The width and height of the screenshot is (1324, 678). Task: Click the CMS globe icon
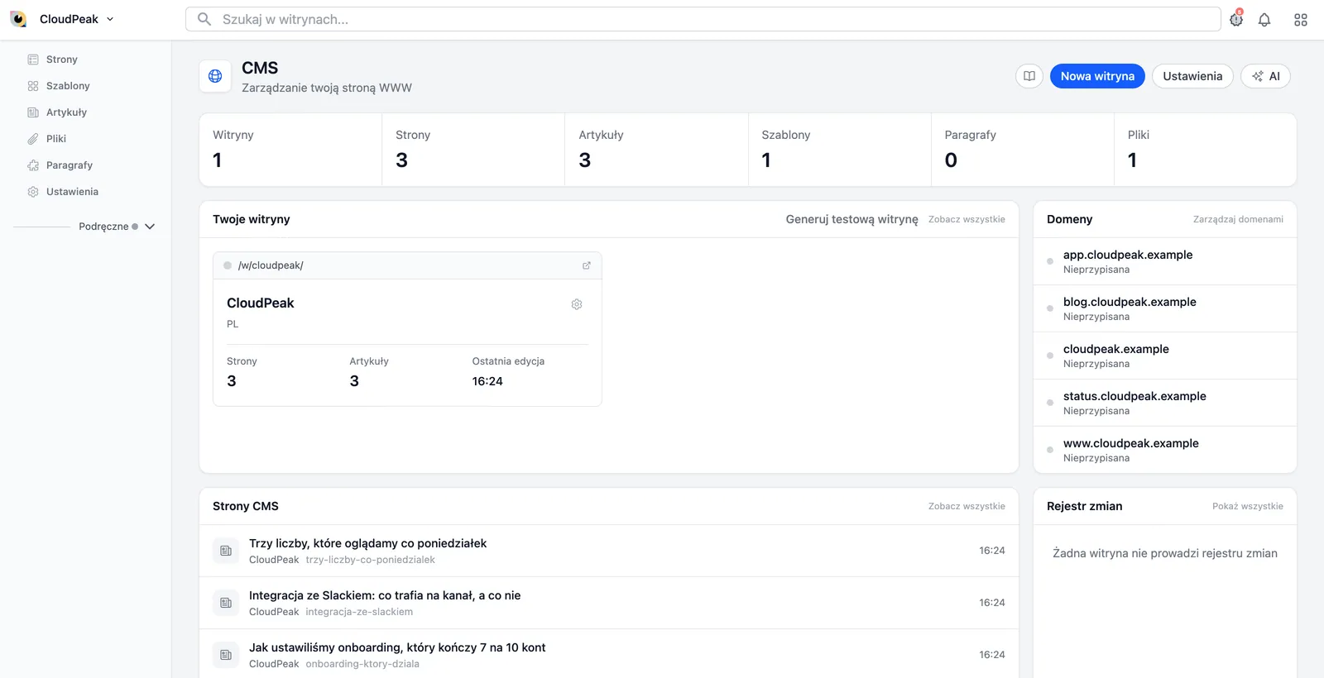(x=215, y=76)
